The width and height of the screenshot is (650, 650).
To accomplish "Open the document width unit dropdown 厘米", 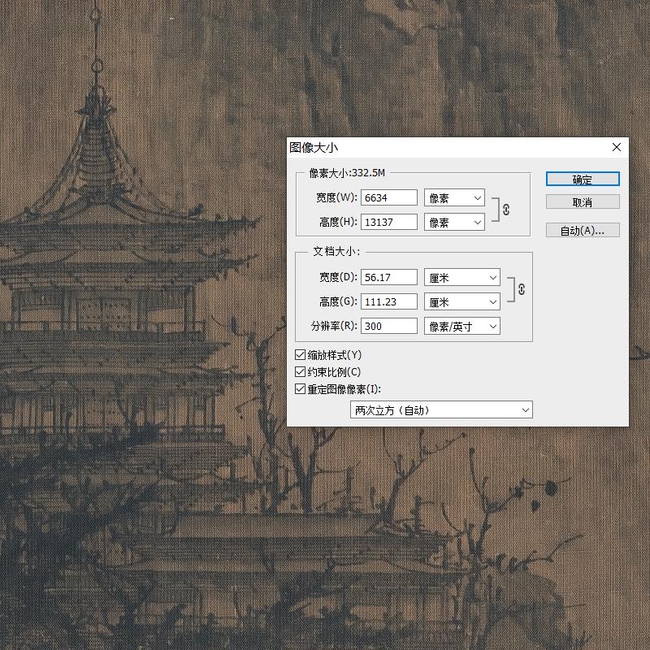I will [x=461, y=277].
